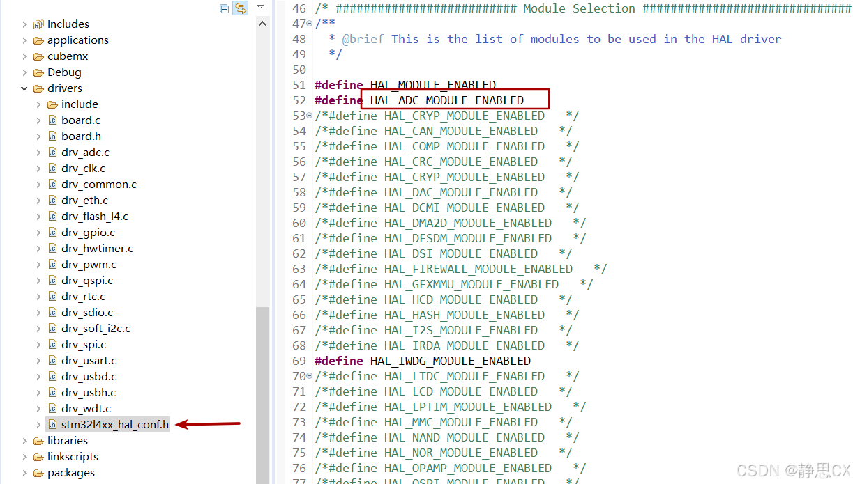853x484 pixels.
Task: Click HAL_DAC_MODULE_ENABLED on line 58
Action: point(460,192)
